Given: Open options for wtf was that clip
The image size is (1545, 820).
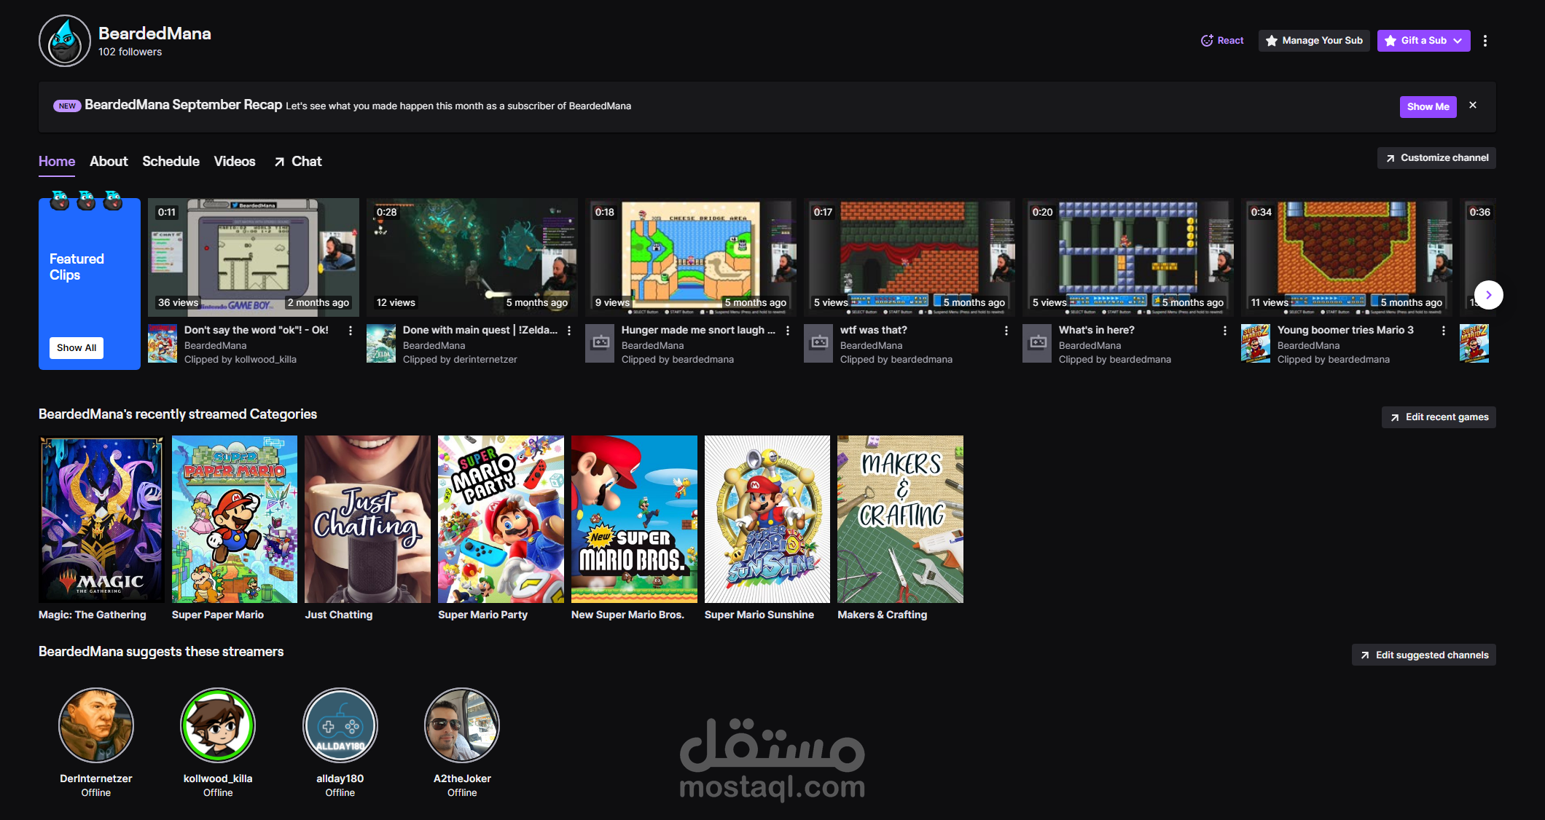Looking at the screenshot, I should click(x=1006, y=331).
